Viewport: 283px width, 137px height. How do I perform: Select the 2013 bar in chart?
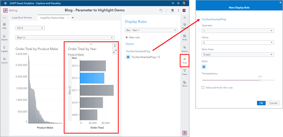93,66
